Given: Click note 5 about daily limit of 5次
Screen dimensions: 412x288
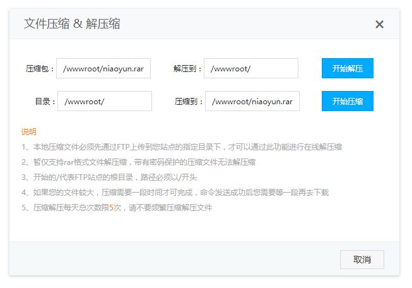Looking at the screenshot, I should click(117, 208).
